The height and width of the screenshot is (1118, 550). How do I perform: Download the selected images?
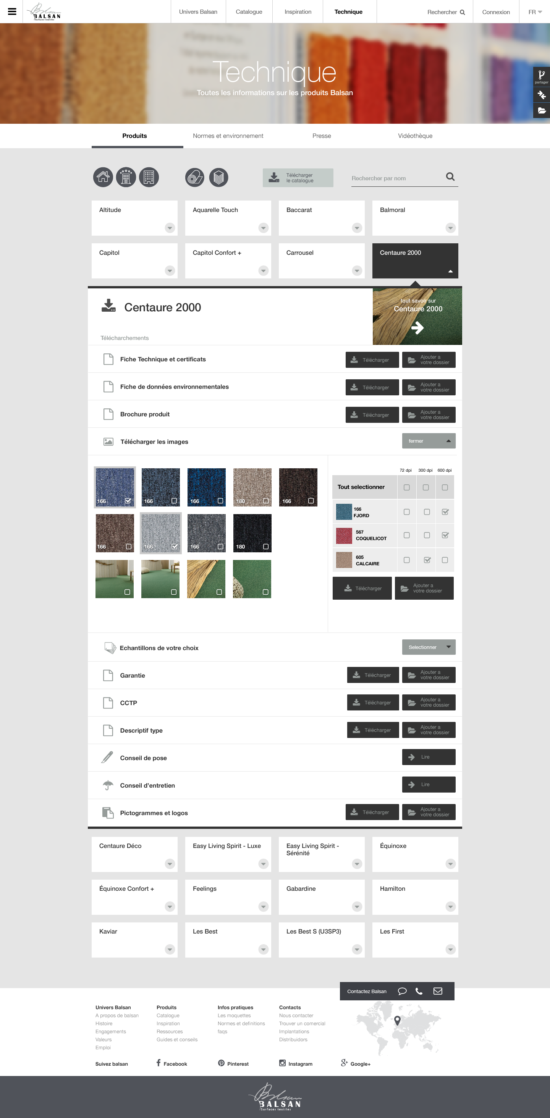click(x=362, y=588)
